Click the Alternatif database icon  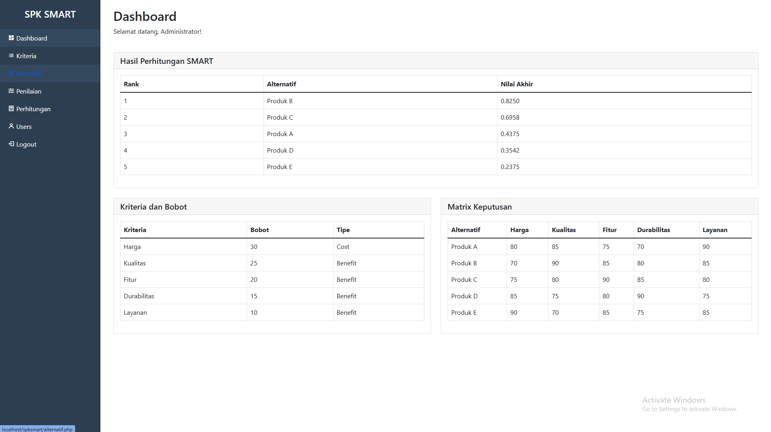11,73
